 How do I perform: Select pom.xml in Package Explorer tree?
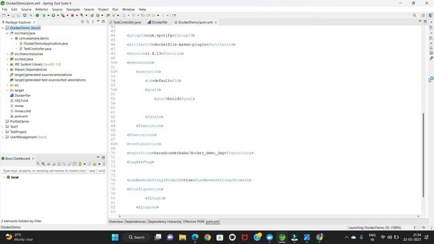click(x=21, y=116)
